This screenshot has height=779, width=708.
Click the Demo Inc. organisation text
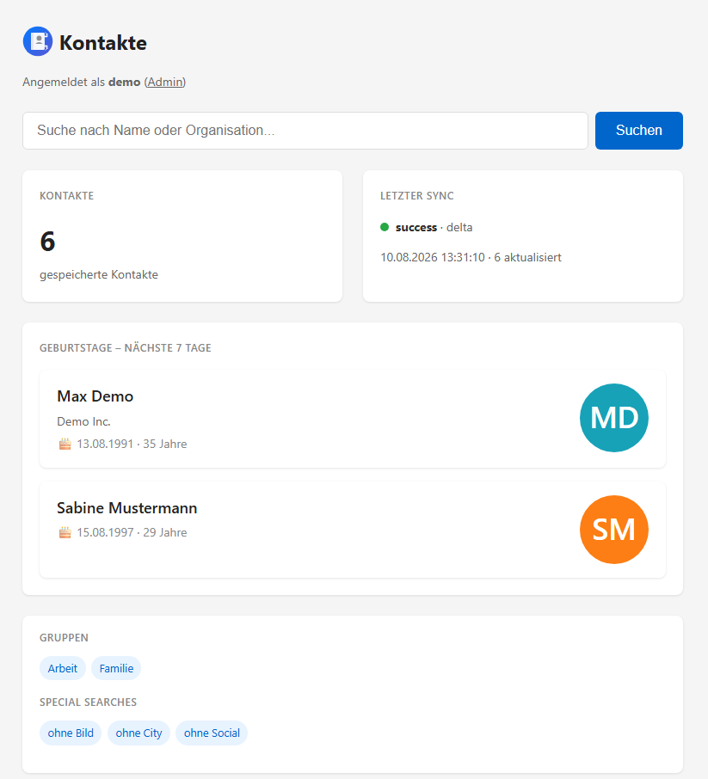83,421
